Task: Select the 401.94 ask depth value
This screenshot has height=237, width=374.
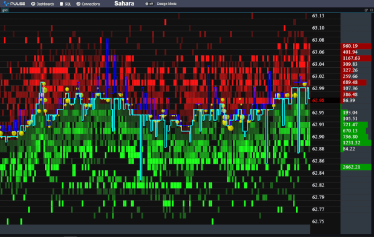Action: 350,52
